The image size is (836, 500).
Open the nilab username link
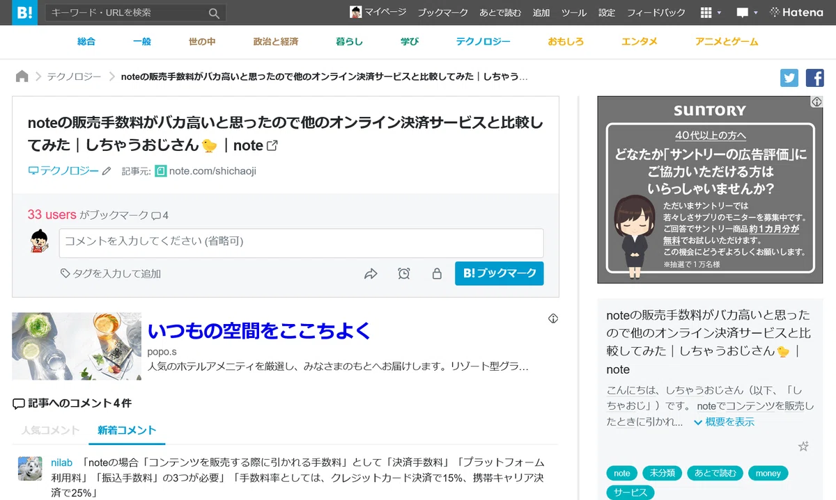(61, 463)
